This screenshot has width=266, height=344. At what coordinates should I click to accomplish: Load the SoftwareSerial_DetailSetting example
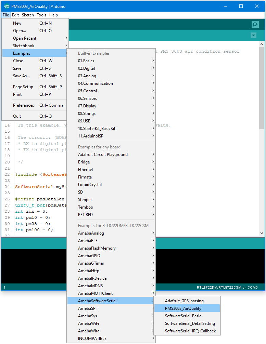[x=187, y=323]
